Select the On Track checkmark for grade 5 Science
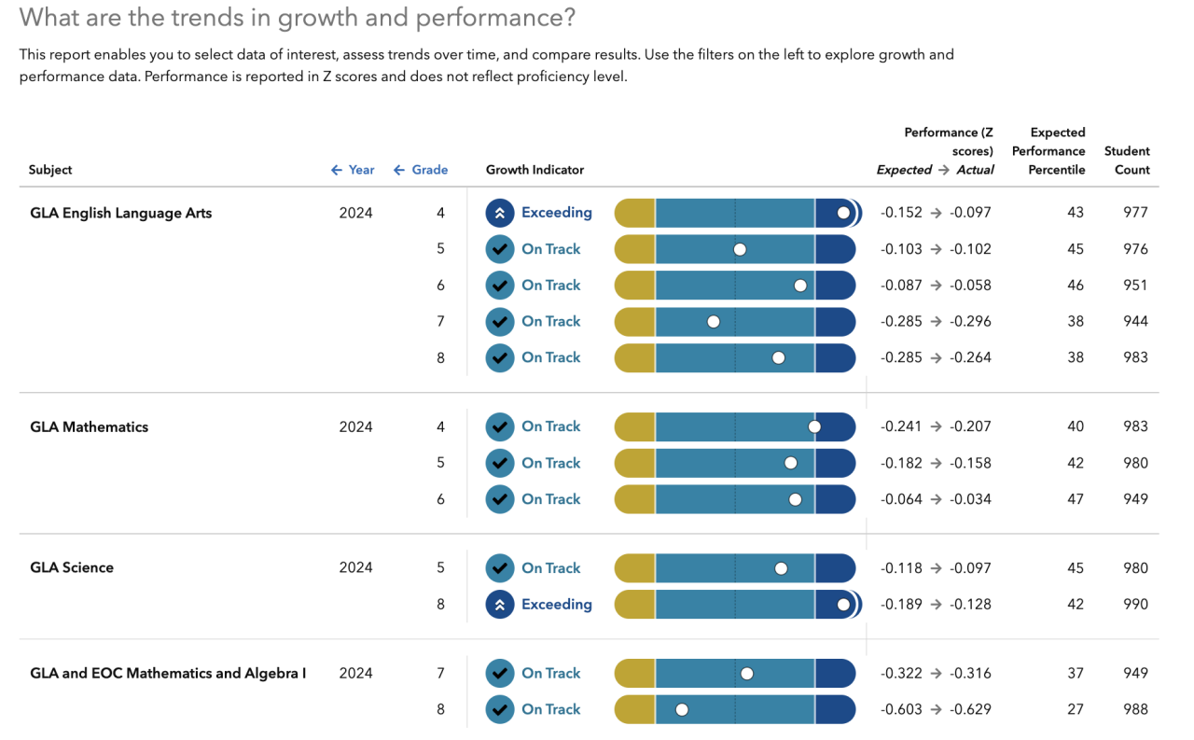 coord(500,568)
